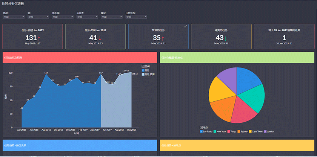Select the 任务-关闭 Jun 2019 card
The height and width of the screenshot is (157, 317).
point(95,37)
